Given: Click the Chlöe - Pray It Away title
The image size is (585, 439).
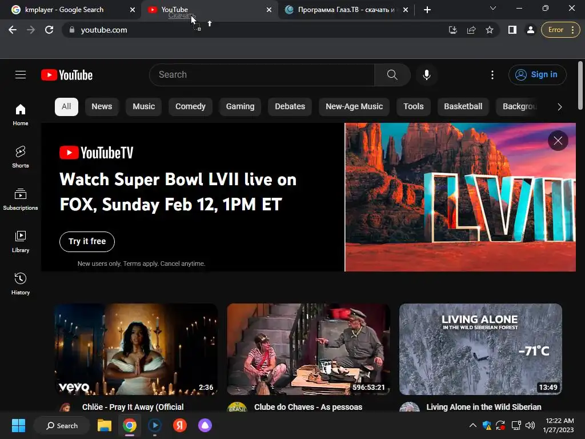Looking at the screenshot, I should click(133, 407).
